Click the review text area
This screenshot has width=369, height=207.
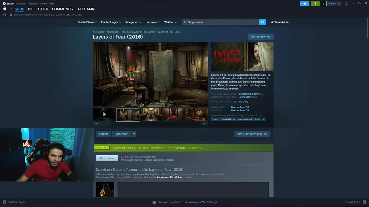tap(193, 190)
